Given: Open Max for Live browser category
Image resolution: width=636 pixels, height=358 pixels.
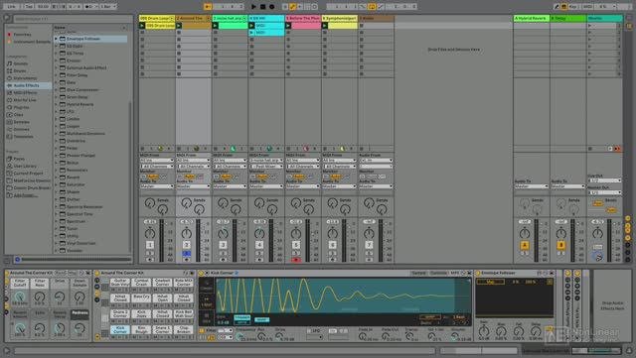Looking at the screenshot, I should [25, 100].
